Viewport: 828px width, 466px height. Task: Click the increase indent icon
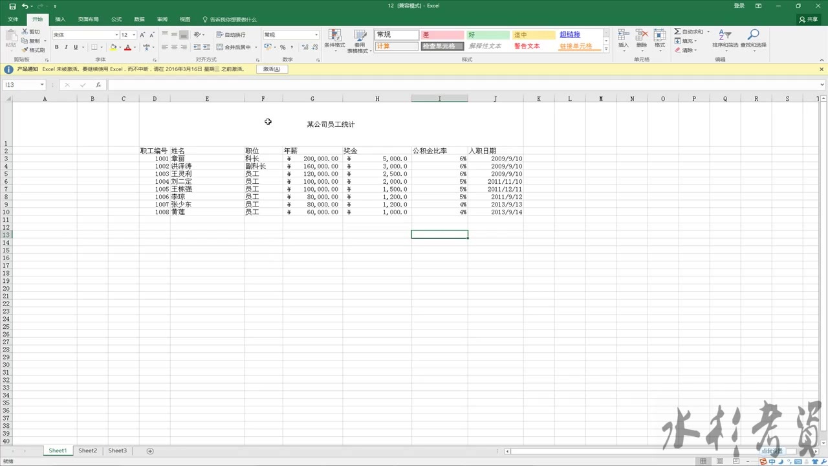click(x=206, y=47)
